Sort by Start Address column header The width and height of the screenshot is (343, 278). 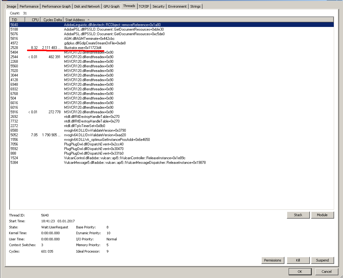coord(198,20)
